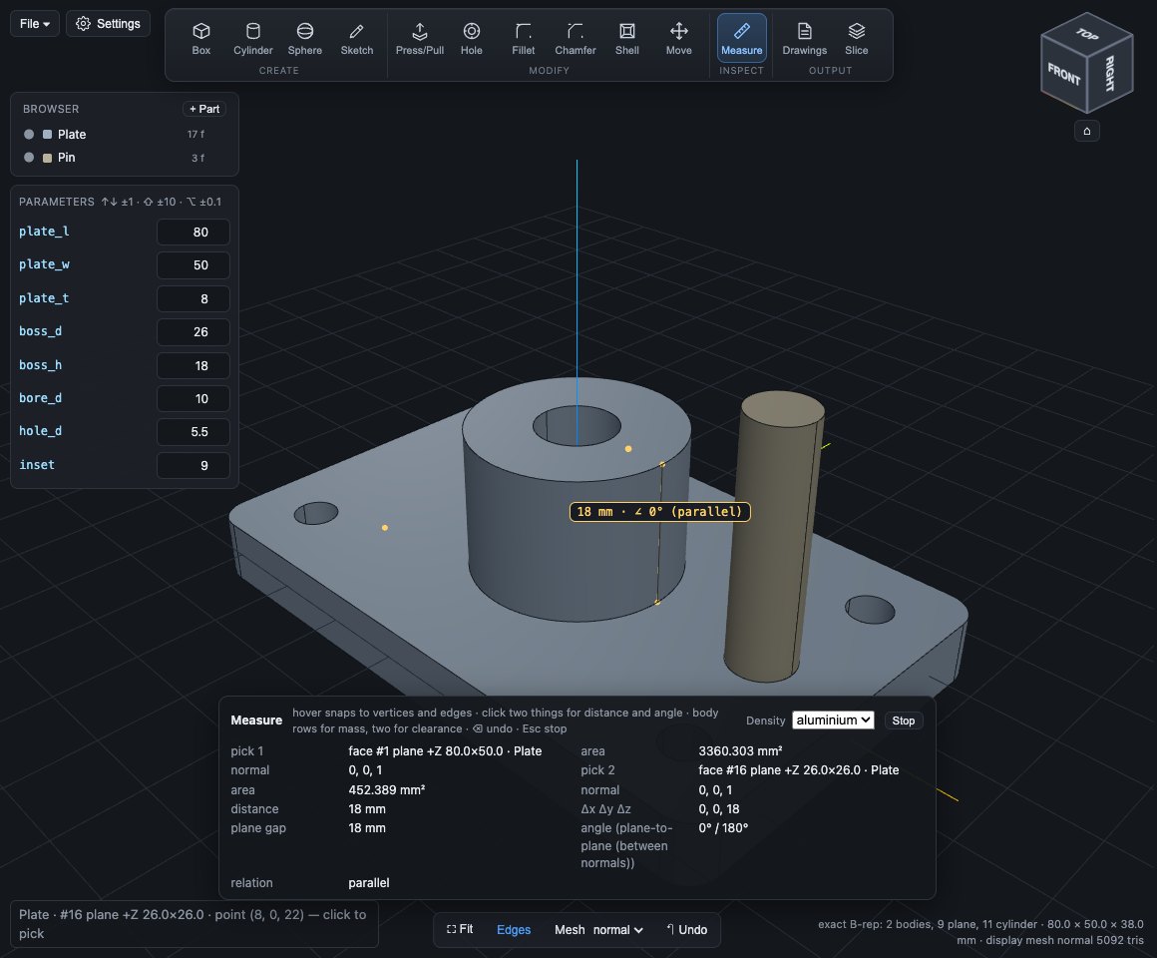Open Drawings output
Screen dimensions: 1157x958
(x=804, y=38)
